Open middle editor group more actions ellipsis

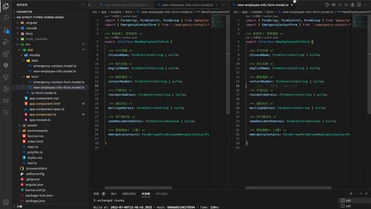coord(224,5)
